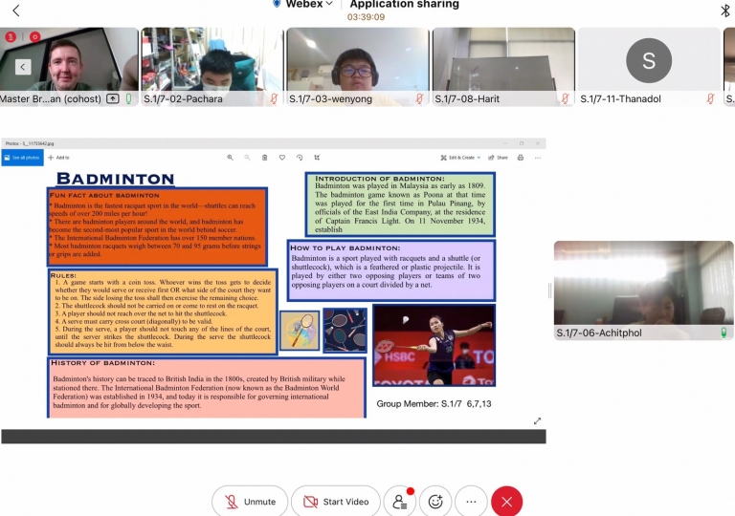Click zoom out magnifier in Photos toolbar
This screenshot has height=516, width=735.
click(247, 158)
